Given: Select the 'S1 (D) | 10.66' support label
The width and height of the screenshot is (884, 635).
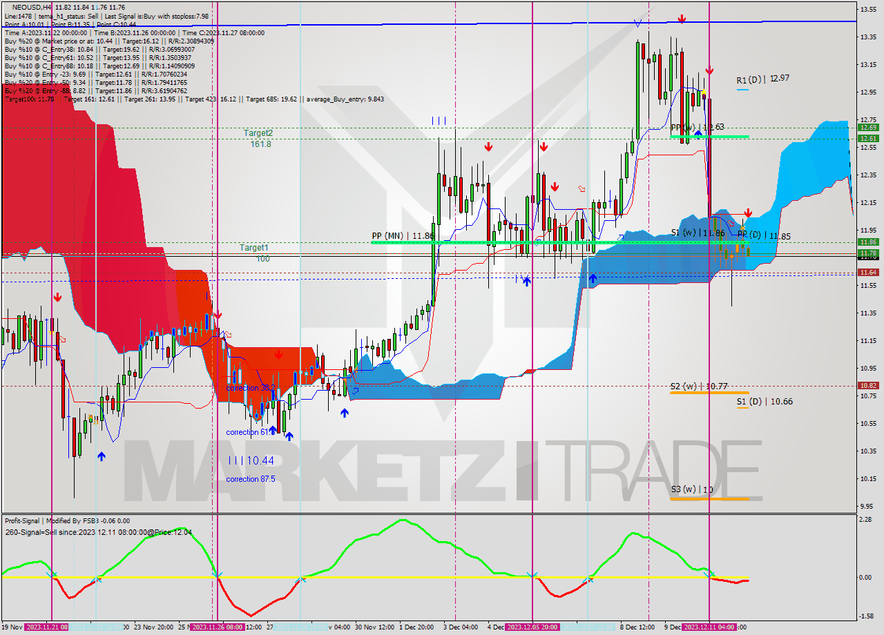Looking at the screenshot, I should pos(764,401).
